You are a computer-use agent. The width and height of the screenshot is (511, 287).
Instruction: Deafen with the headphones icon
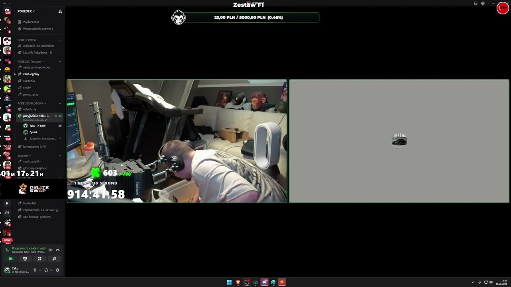46,270
